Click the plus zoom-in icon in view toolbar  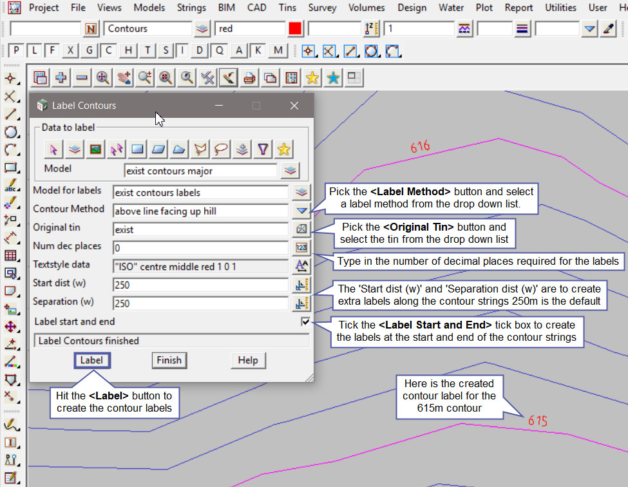(61, 78)
